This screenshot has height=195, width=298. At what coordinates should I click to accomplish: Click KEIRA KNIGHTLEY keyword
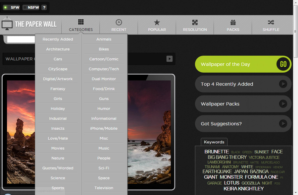point(244,188)
